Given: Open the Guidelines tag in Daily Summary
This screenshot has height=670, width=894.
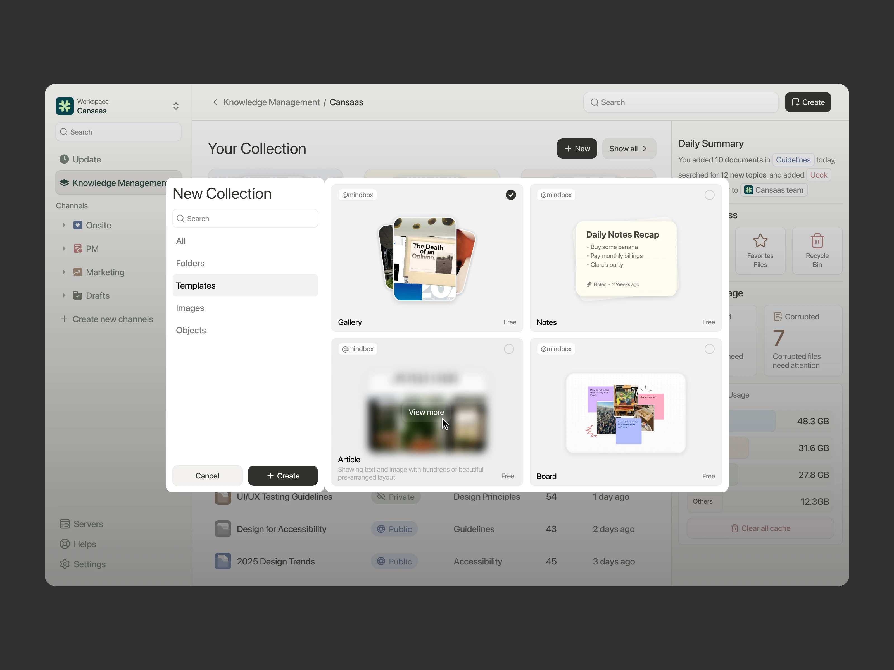Looking at the screenshot, I should point(793,160).
